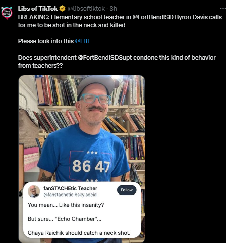The width and height of the screenshot is (226, 243).
Task: Click the fanSTACHEtic Teacher name
Action: click(x=70, y=188)
